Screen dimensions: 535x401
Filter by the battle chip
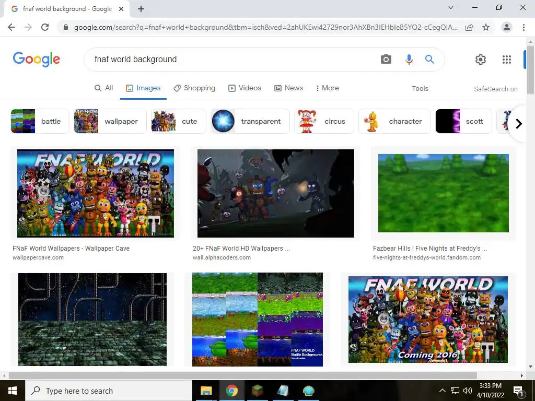(x=40, y=121)
